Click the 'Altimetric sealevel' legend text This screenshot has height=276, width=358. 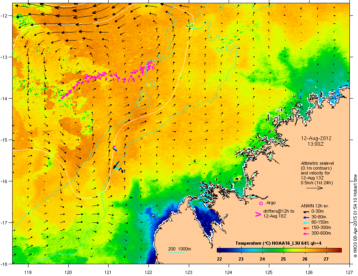(x=317, y=163)
